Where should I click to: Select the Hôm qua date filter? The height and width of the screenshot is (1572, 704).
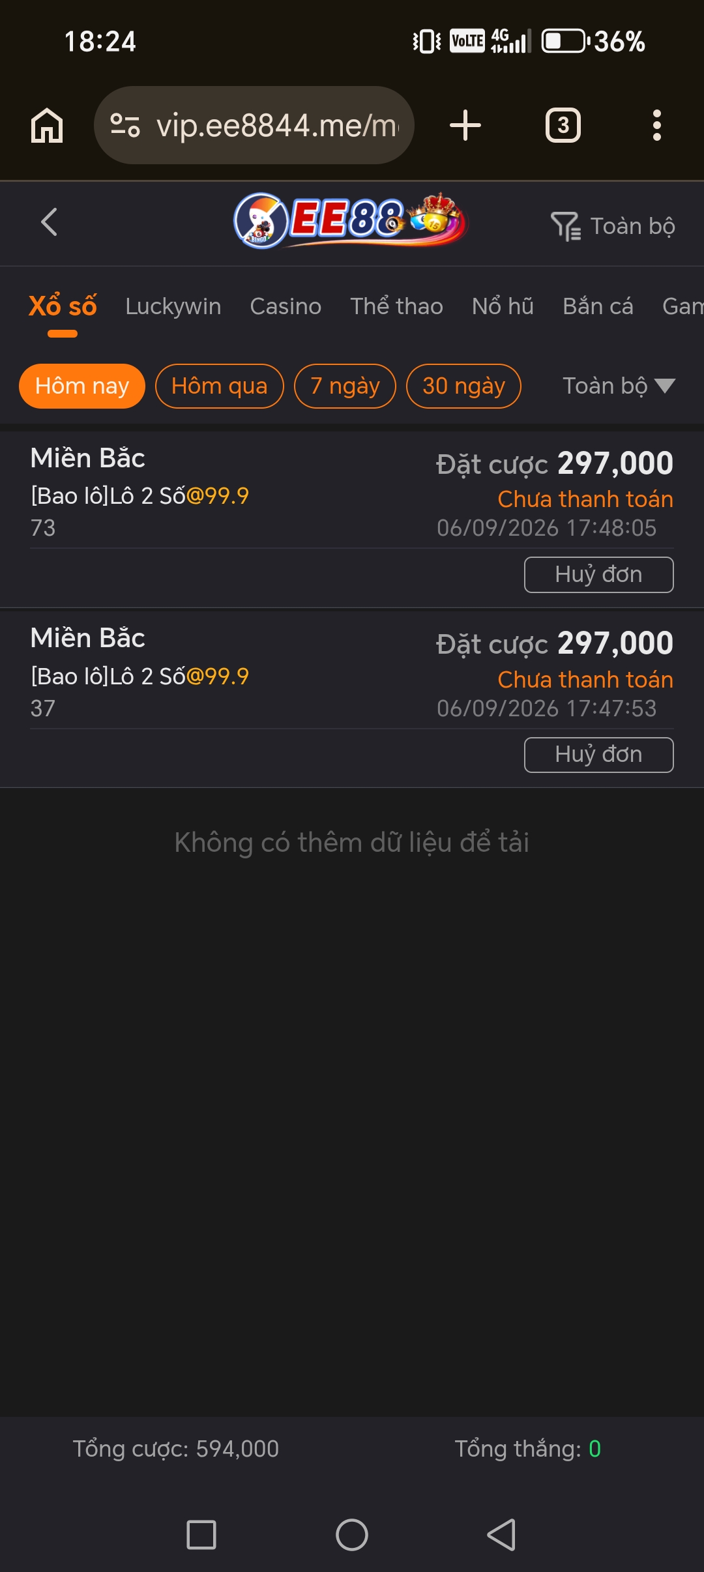(220, 386)
